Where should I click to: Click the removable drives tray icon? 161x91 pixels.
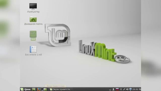(110, 89)
